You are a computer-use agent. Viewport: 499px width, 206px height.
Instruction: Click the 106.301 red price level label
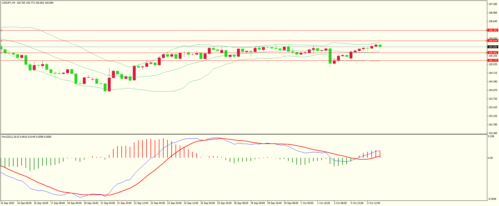pos(492,30)
